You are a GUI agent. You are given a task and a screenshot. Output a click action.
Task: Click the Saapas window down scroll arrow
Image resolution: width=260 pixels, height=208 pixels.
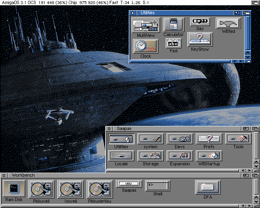(x=256, y=166)
